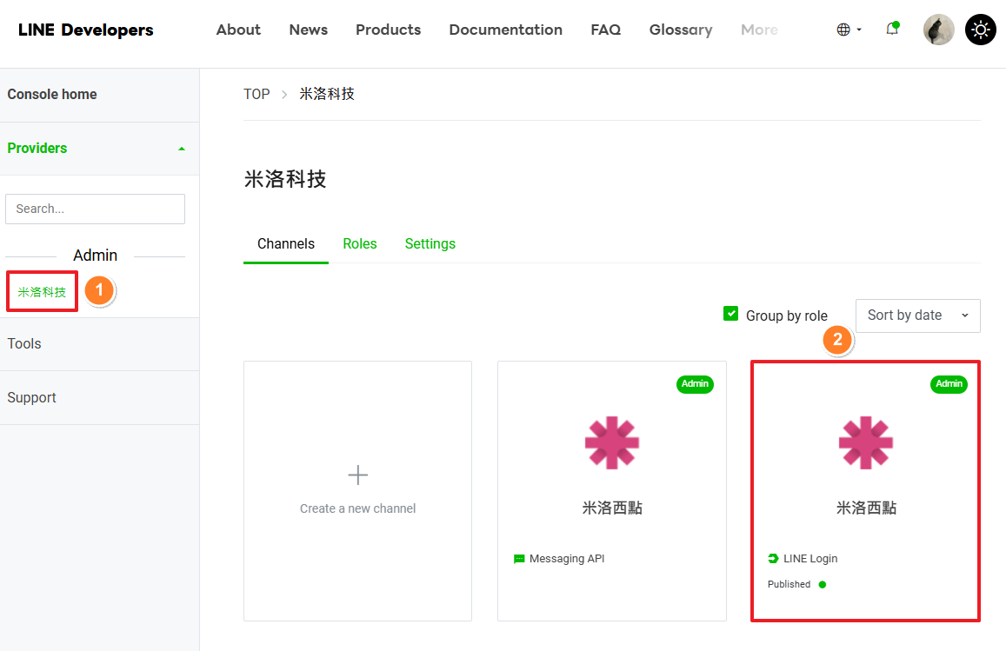The height and width of the screenshot is (651, 1006).
Task: Uncheck the Group by role checkbox
Action: [x=730, y=315]
